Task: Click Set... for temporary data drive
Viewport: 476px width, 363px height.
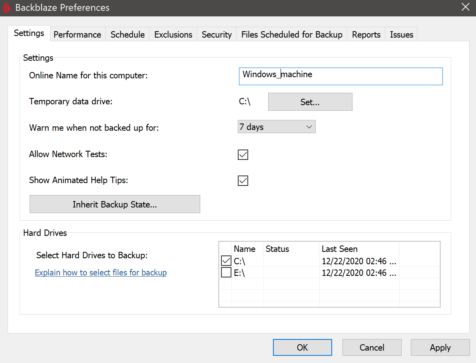Action: (x=310, y=102)
